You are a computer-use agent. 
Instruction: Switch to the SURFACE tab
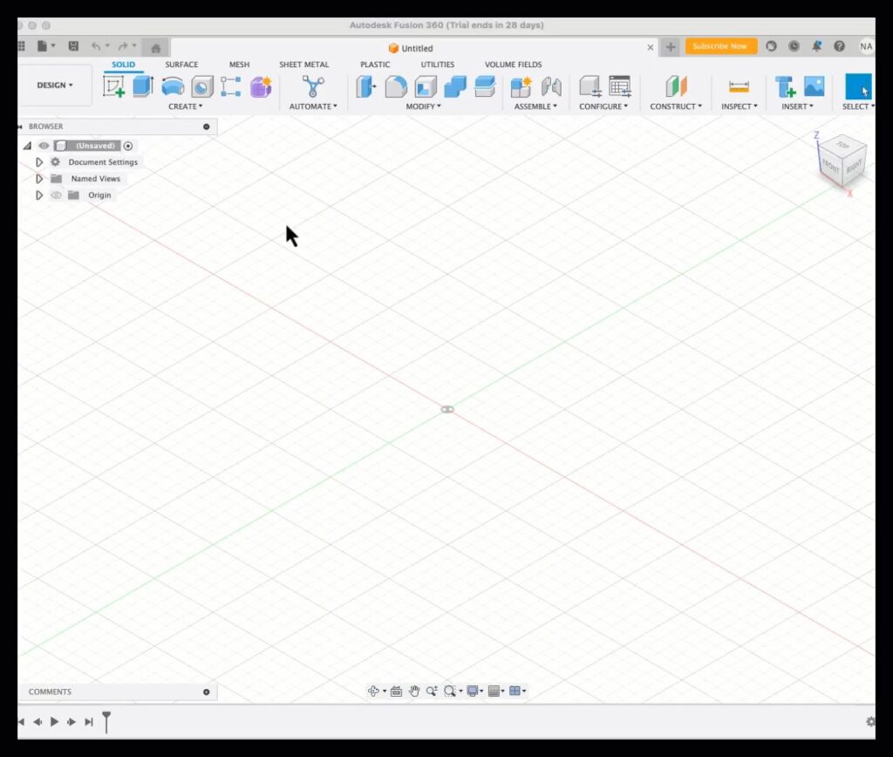(181, 65)
